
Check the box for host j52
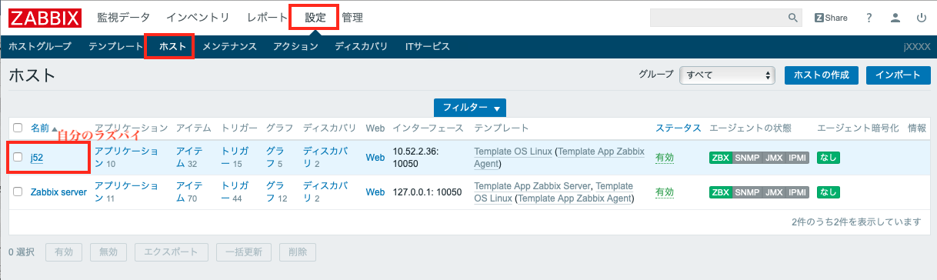coord(18,158)
